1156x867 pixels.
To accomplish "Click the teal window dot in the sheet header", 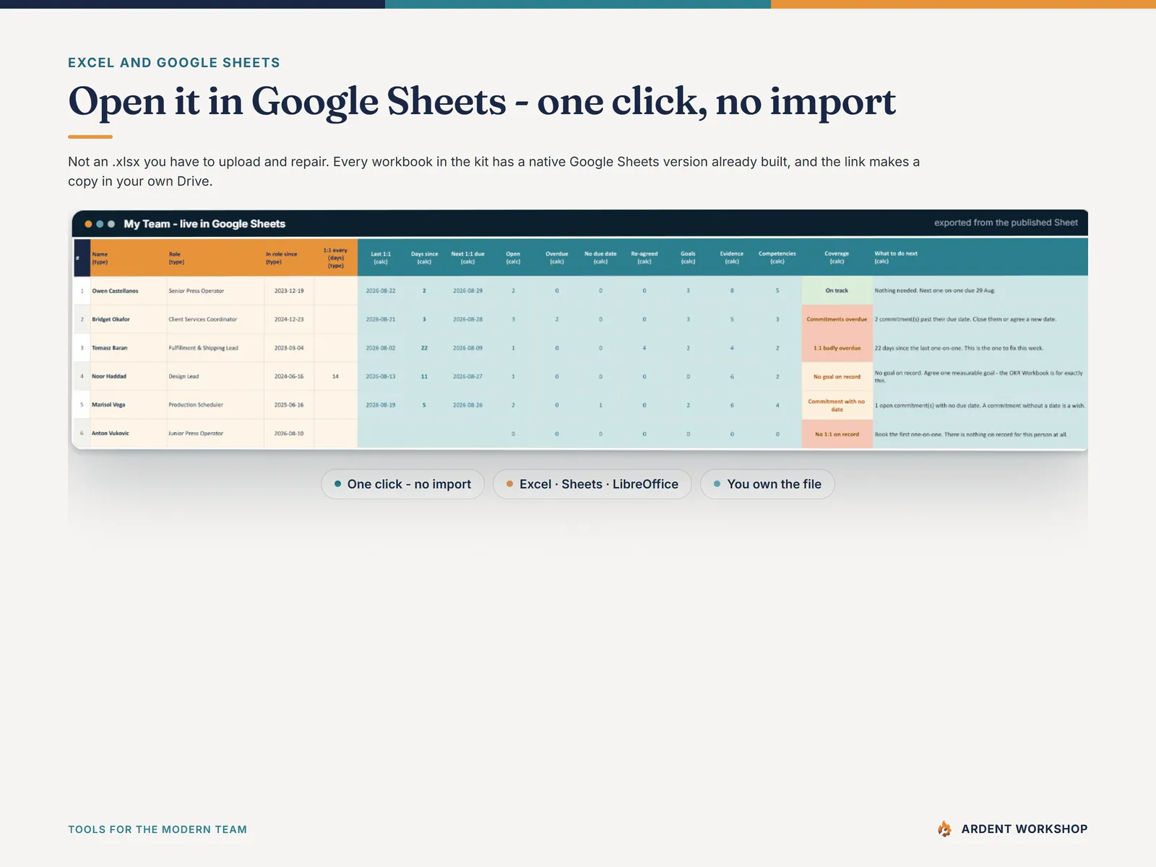I will pos(100,224).
